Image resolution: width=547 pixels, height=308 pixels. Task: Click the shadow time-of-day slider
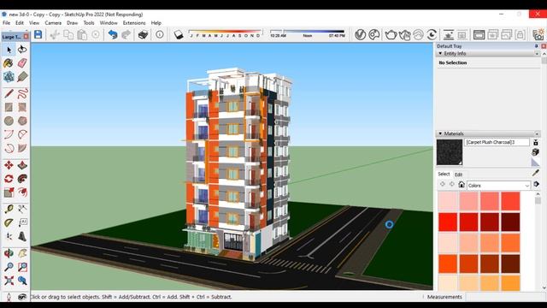pos(307,34)
